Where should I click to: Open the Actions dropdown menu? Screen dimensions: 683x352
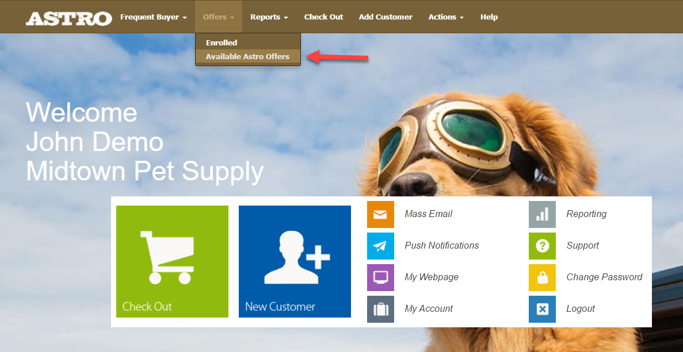click(x=446, y=17)
